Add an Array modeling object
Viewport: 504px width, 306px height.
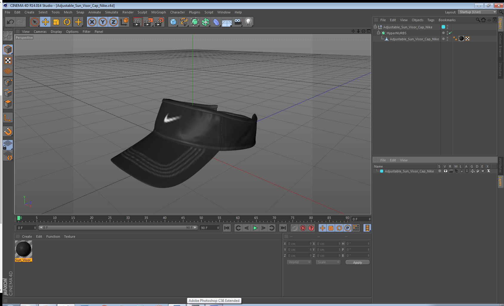[x=205, y=22]
